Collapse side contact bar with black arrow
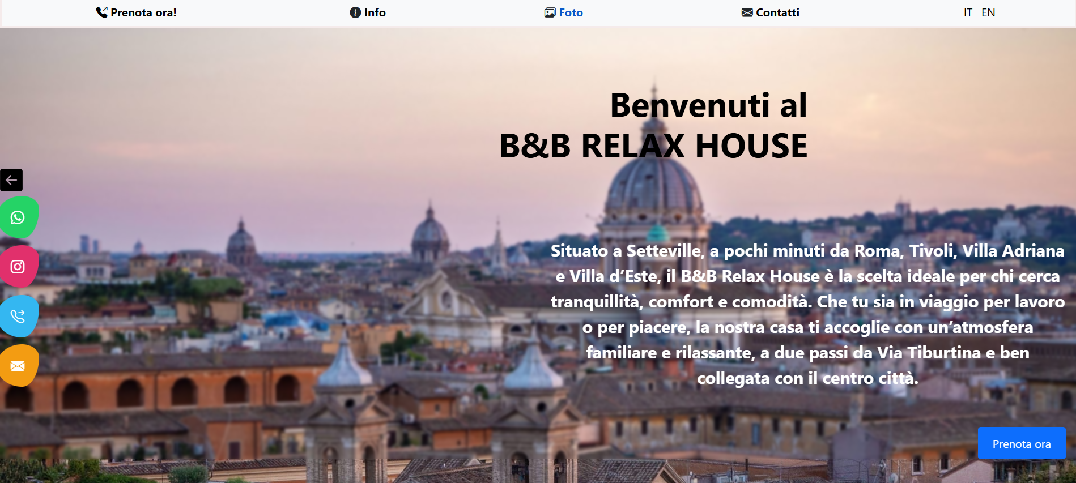 pos(11,180)
